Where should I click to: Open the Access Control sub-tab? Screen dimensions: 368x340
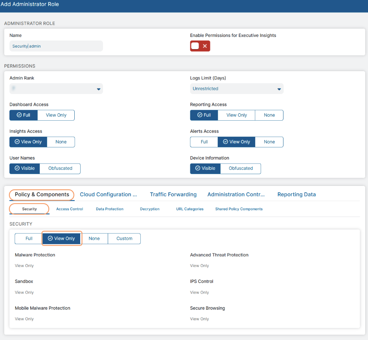click(70, 209)
